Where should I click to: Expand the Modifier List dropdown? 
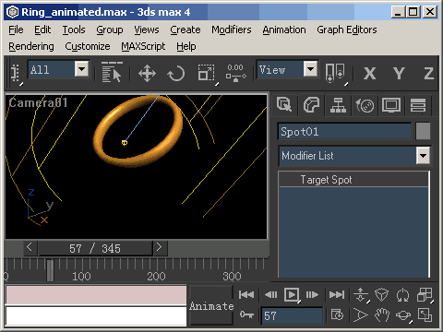423,155
